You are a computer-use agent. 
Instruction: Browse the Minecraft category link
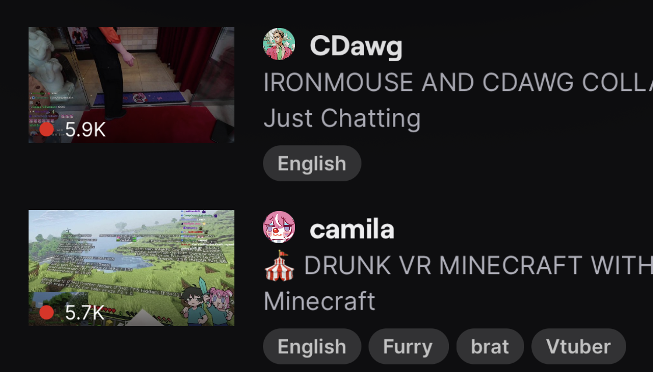(x=320, y=301)
